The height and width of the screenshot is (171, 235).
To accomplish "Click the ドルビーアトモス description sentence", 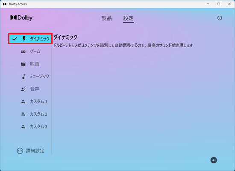I will [123, 45].
